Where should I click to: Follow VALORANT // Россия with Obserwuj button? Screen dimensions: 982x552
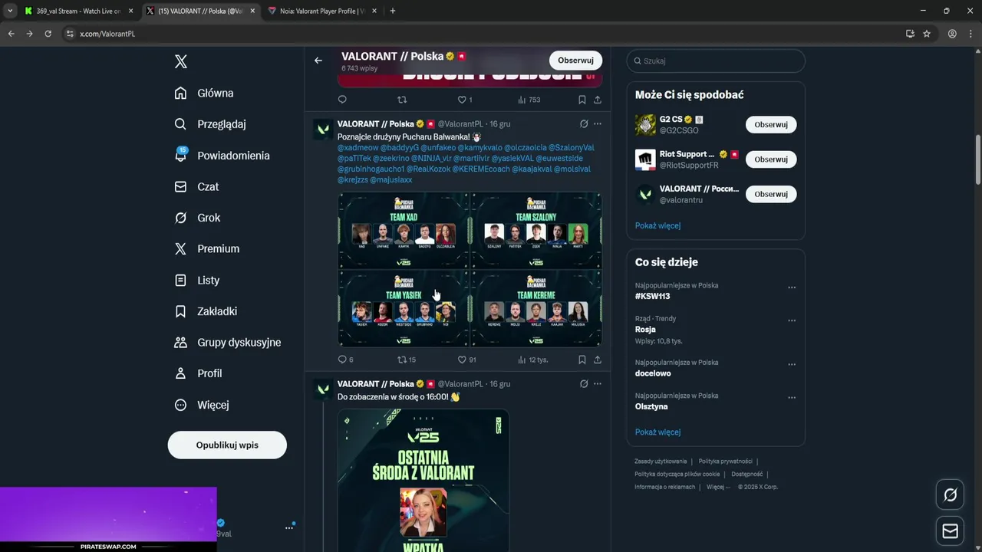pos(771,194)
